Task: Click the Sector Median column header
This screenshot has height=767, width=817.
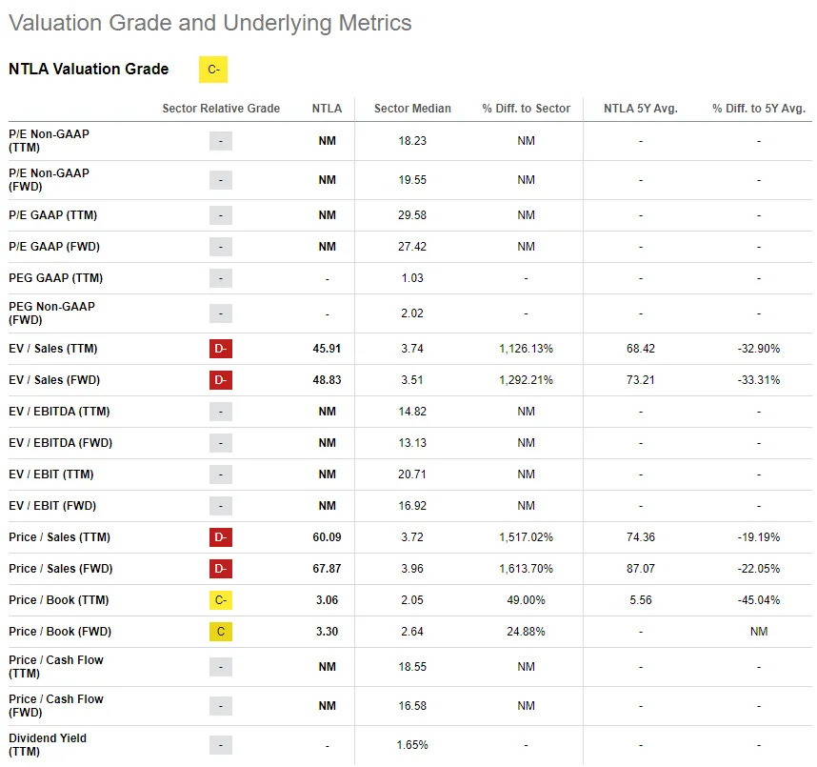Action: coord(412,109)
